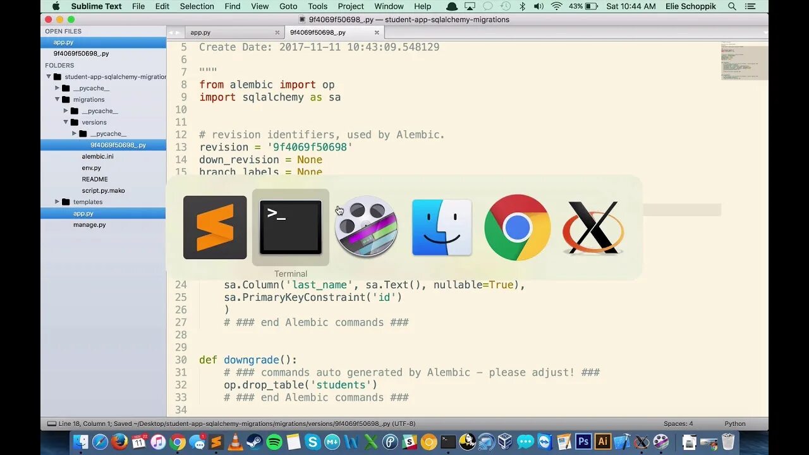
Task: Launch Safari from the Dock
Action: coord(100,442)
